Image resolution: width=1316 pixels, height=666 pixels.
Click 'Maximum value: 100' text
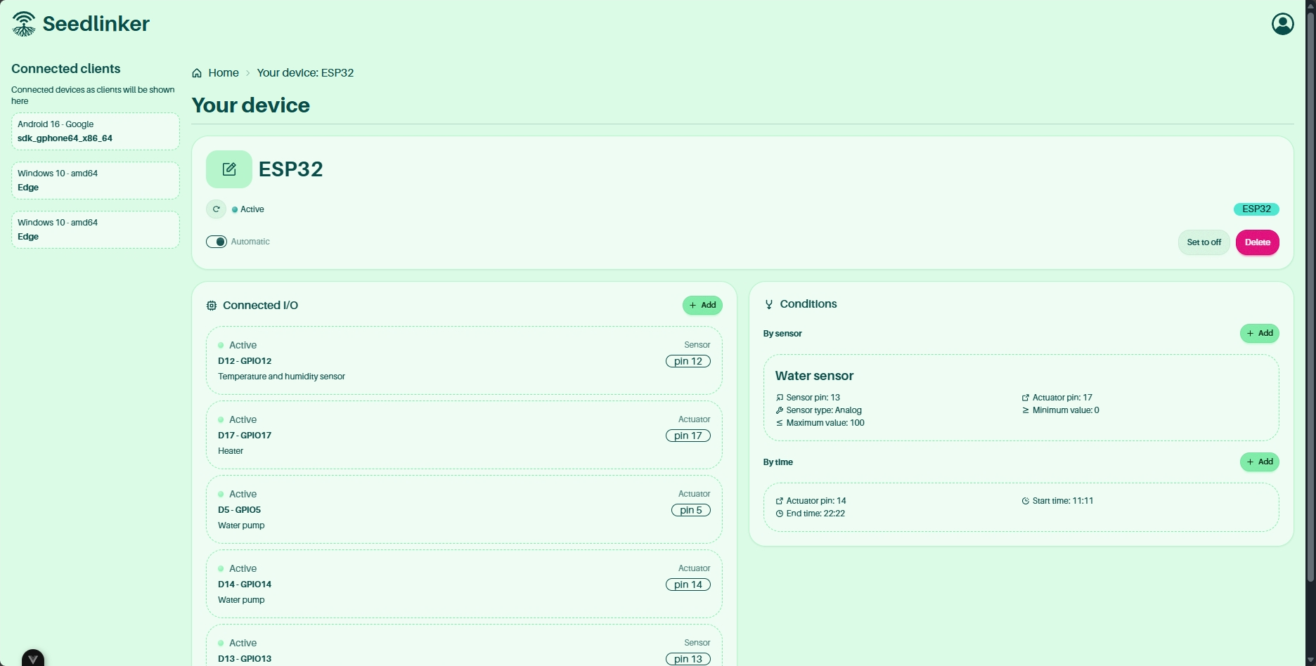pos(825,423)
